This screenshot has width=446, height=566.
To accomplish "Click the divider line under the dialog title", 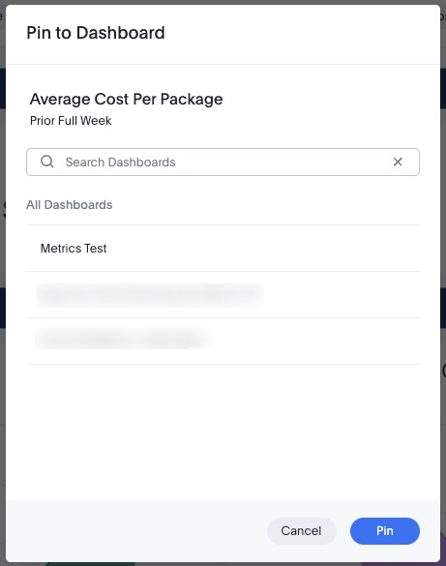I will pyautogui.click(x=223, y=64).
